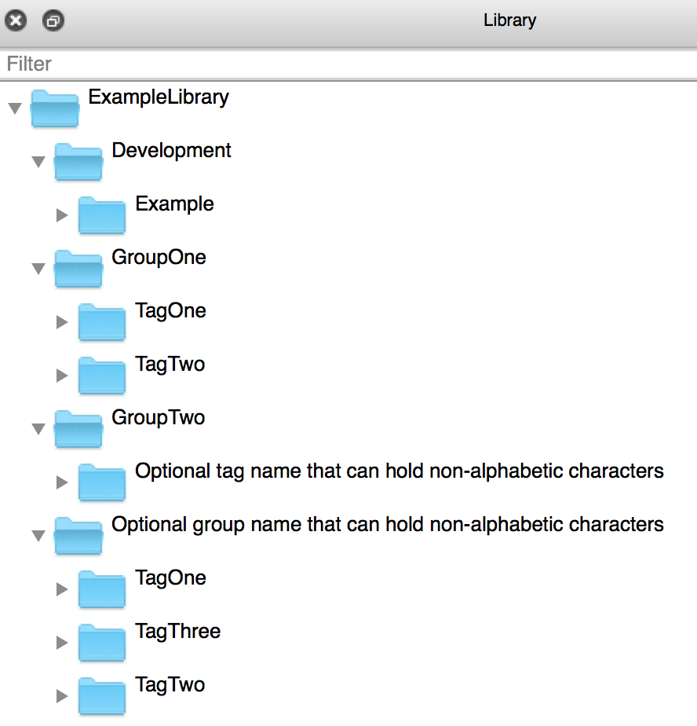Screen dimensions: 697x726
Task: Collapse the Development group arrow
Action: 38,162
